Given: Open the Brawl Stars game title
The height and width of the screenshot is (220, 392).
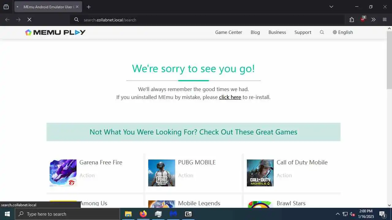Looking at the screenshot, I should click(x=291, y=203).
